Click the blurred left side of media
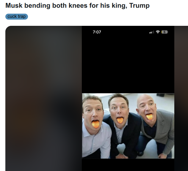The height and width of the screenshot is (171, 188). [x=44, y=98]
